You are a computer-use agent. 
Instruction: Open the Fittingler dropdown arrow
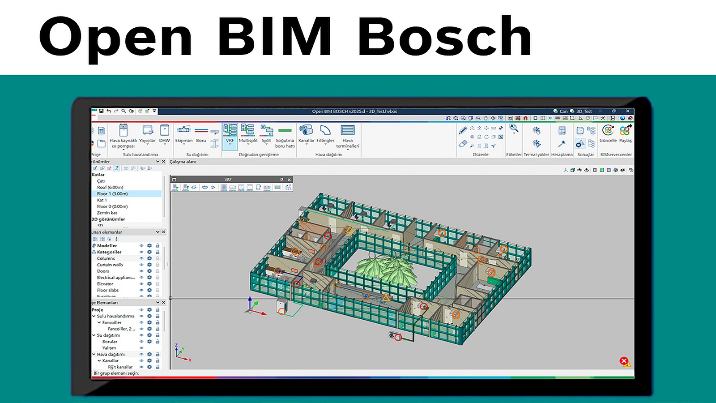326,144
